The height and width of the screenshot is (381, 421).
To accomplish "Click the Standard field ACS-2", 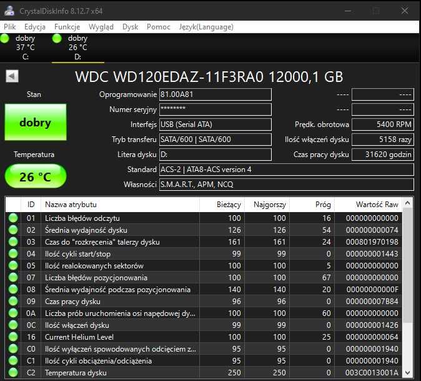I will click(x=287, y=170).
